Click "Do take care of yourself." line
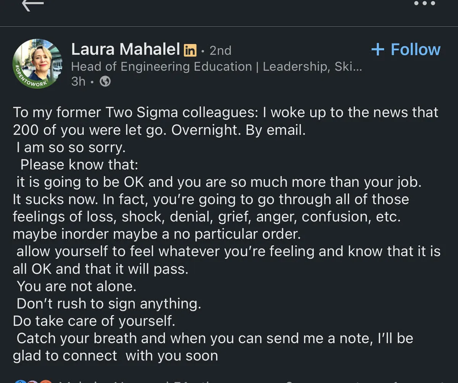 pyautogui.click(x=94, y=321)
